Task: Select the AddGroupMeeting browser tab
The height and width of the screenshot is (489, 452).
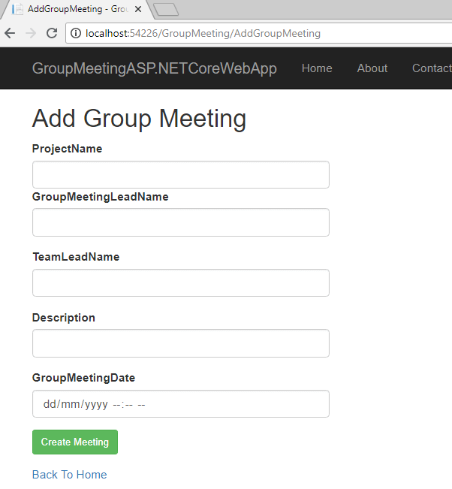Action: tap(71, 10)
